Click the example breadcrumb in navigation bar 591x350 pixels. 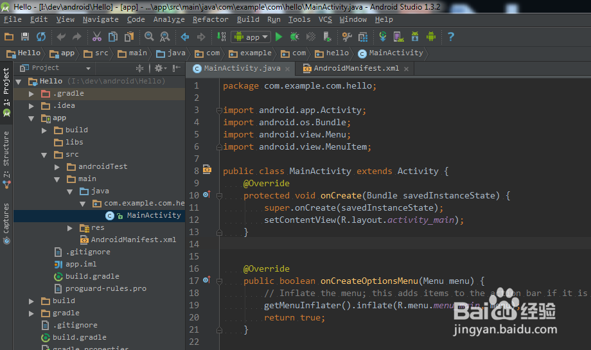[x=250, y=53]
